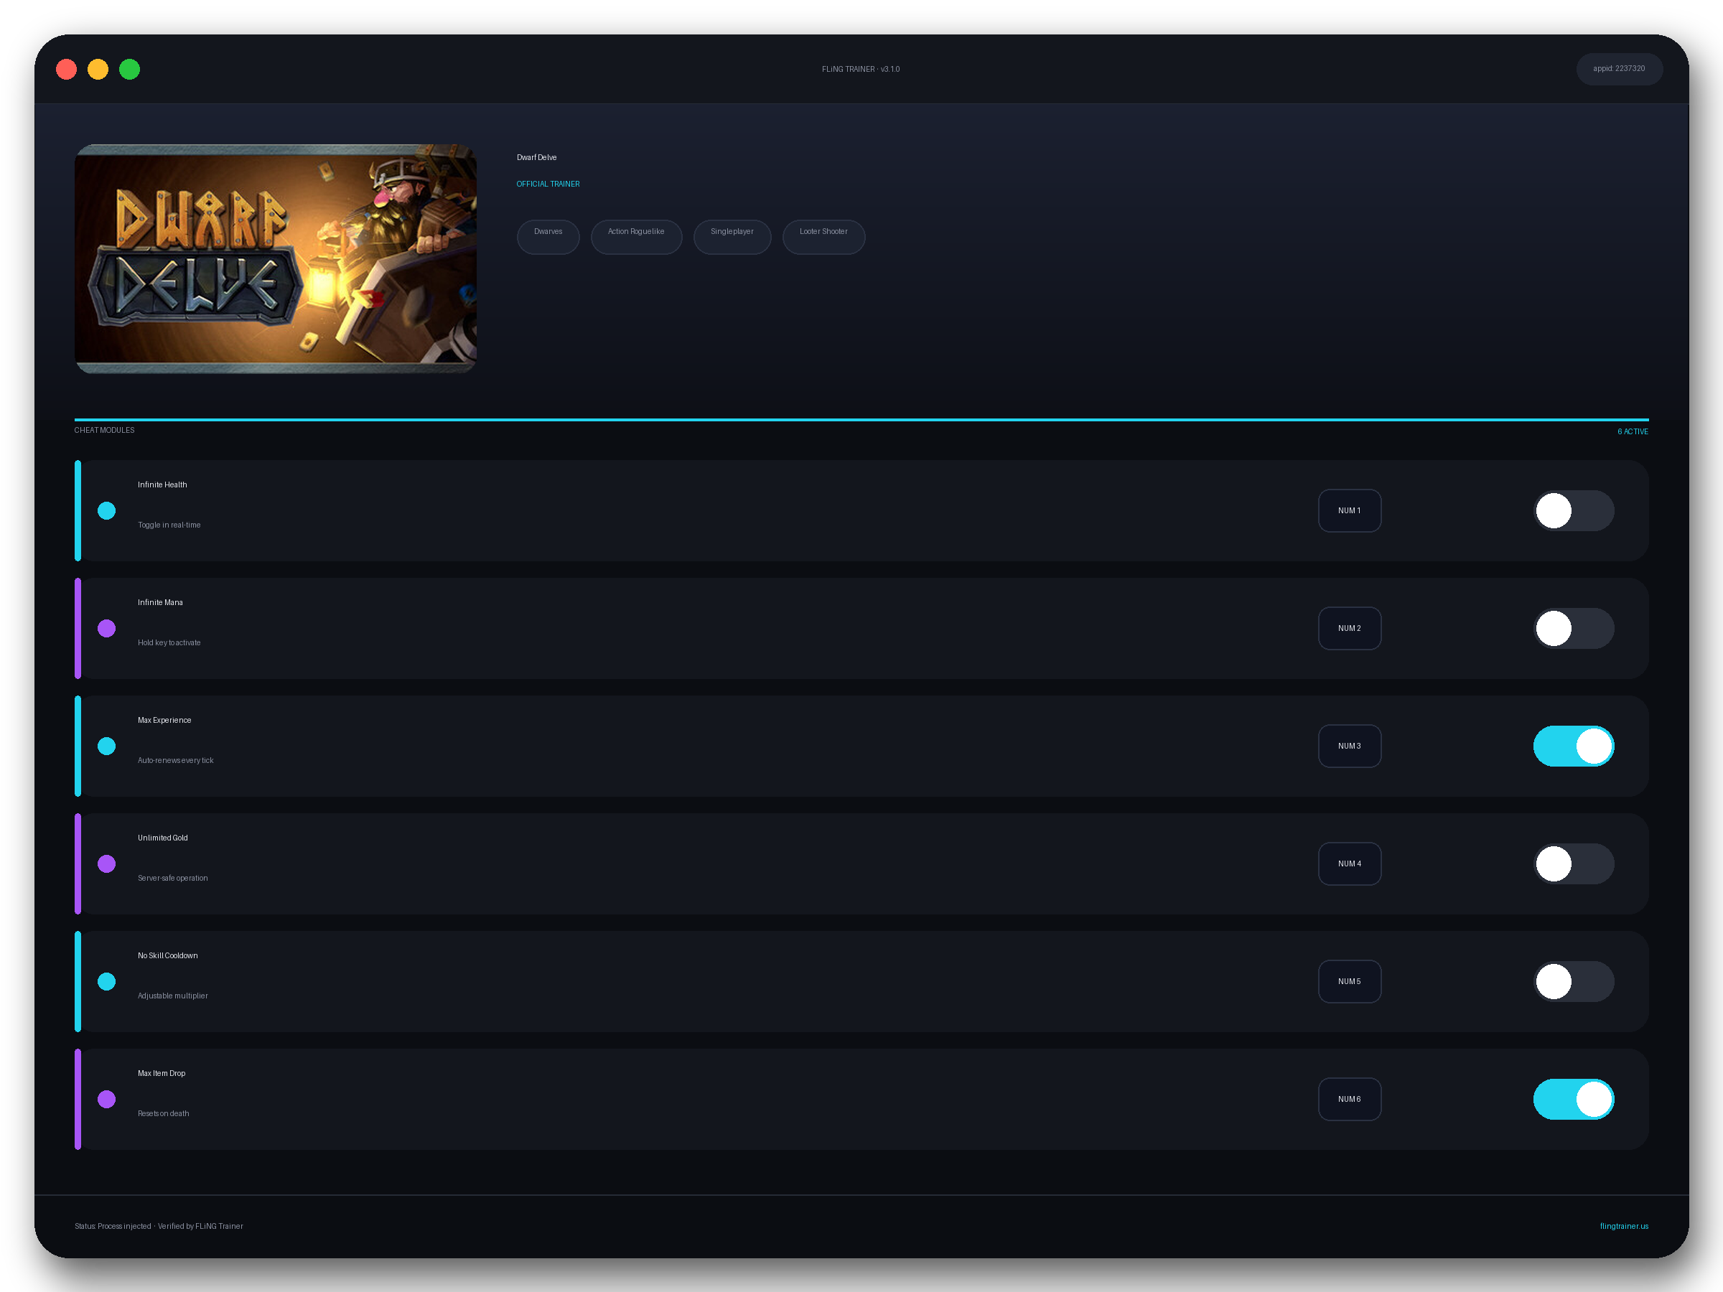
Task: Click the CHEAT MODULES heading
Action: point(104,430)
